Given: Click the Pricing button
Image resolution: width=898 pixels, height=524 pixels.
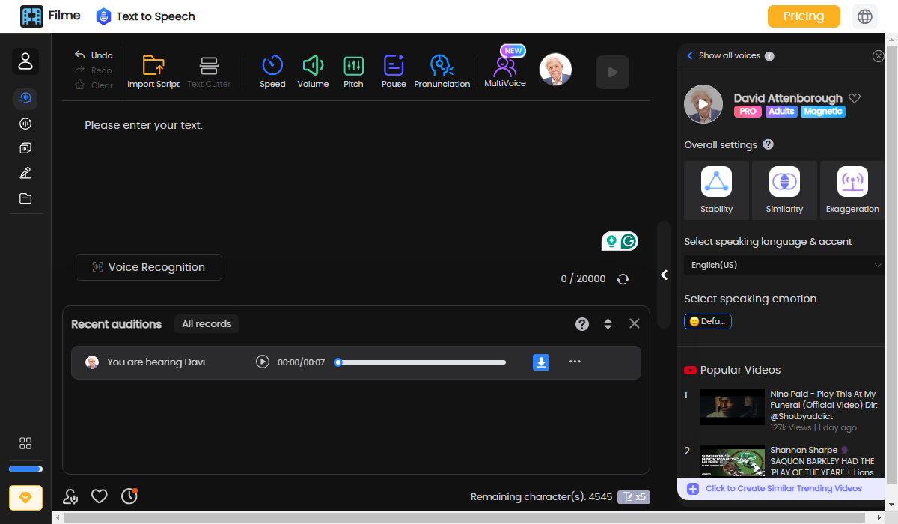Looking at the screenshot, I should tap(804, 16).
